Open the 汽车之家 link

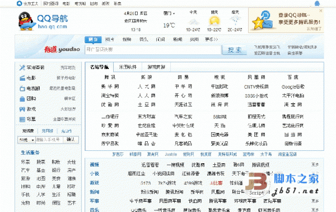point(183,117)
